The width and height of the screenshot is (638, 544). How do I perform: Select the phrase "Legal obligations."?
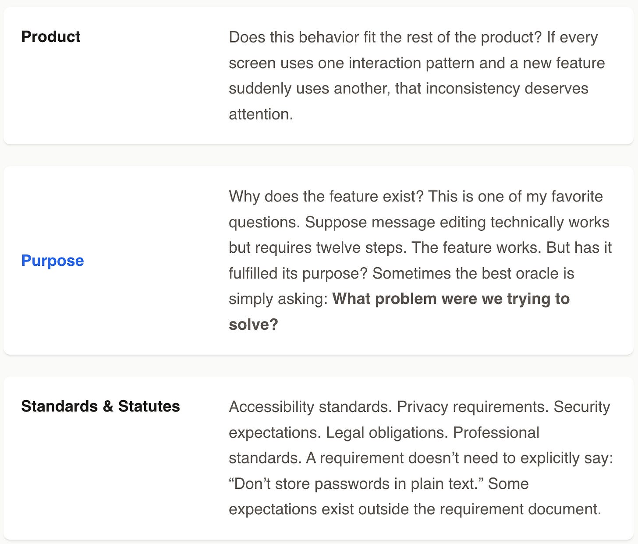point(387,433)
